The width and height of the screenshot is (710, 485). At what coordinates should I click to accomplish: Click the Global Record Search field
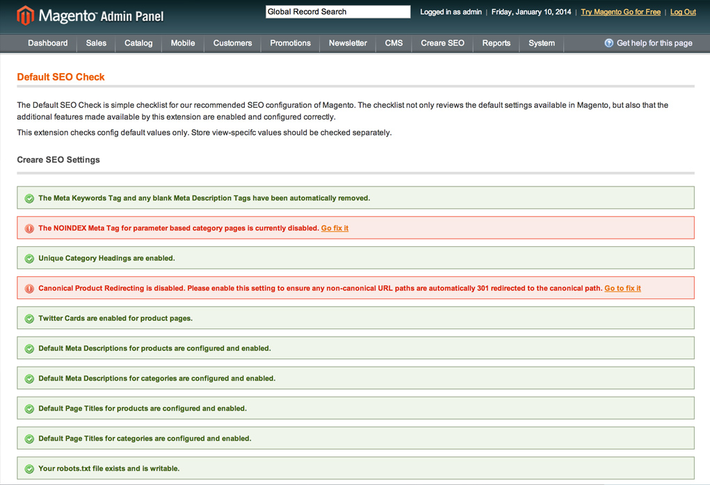(x=337, y=12)
